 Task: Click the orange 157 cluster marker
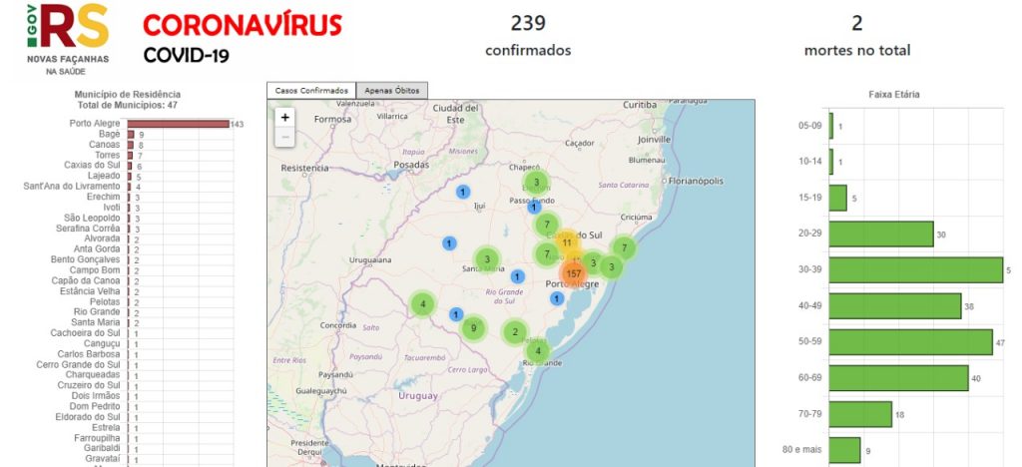573,272
